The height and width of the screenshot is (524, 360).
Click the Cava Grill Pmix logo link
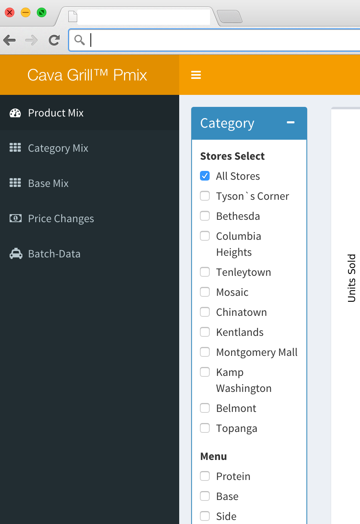[87, 75]
